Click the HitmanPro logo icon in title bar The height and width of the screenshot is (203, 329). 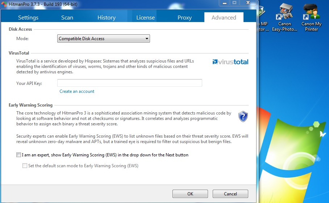(4, 4)
